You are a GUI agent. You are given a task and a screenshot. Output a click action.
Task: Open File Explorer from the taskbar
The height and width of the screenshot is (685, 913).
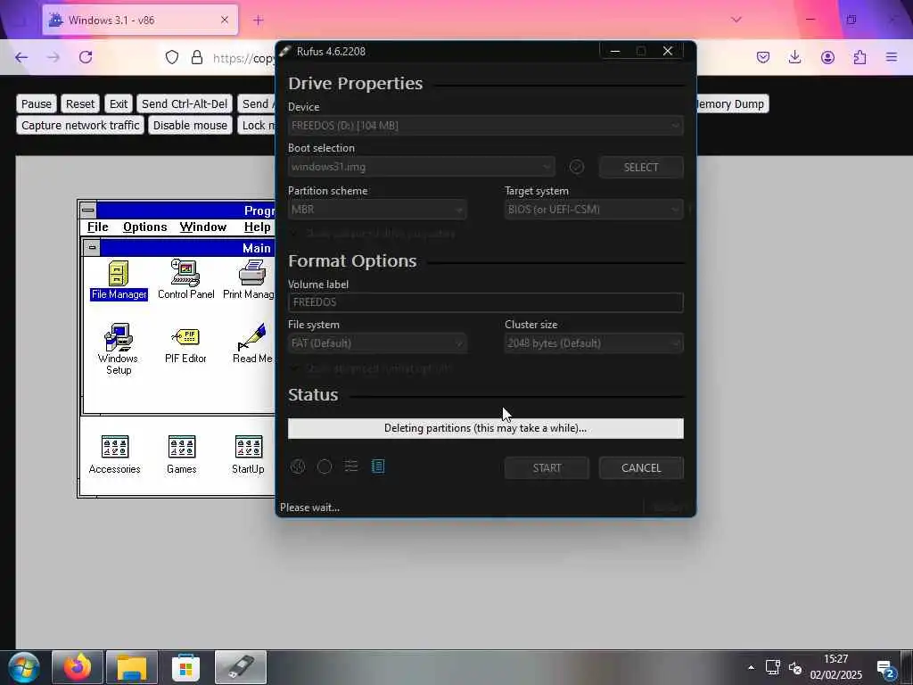[x=132, y=667]
